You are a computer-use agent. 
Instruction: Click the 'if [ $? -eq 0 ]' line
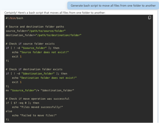[22, 103]
